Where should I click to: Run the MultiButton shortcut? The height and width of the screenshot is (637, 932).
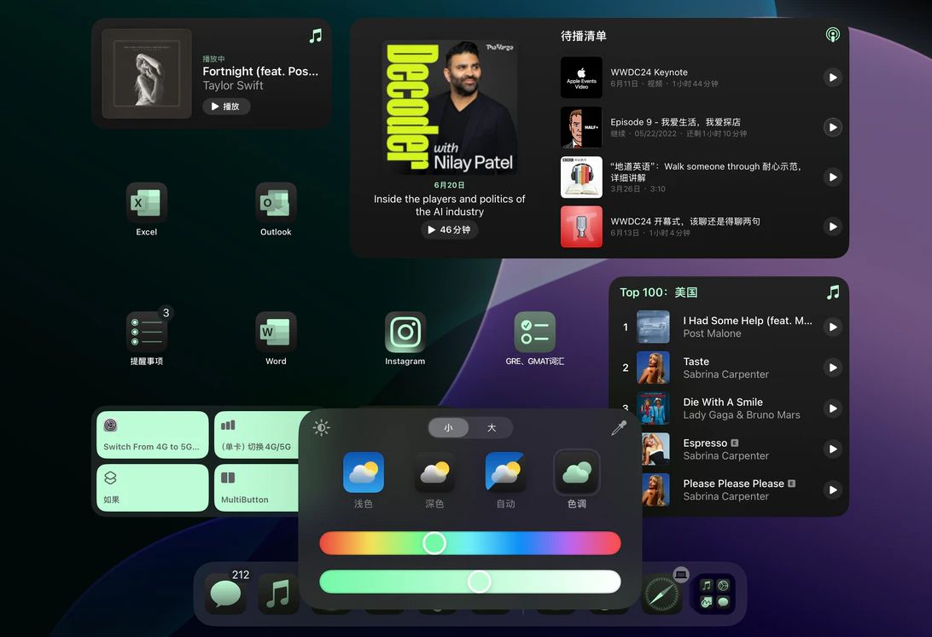click(x=257, y=488)
